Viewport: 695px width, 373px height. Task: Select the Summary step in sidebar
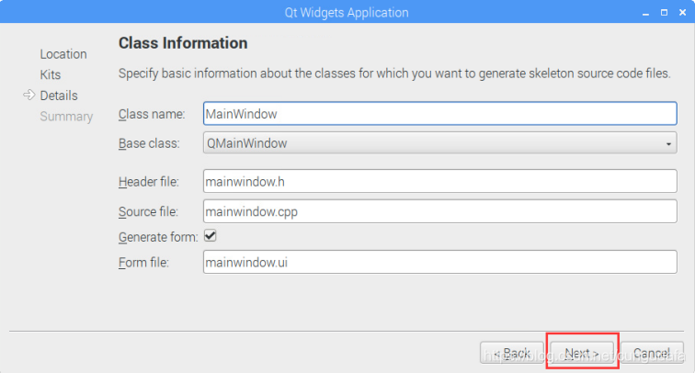click(66, 117)
